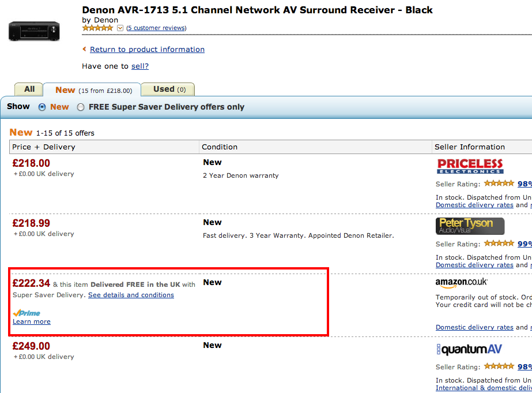Enable FREE Super Saver Delivery offers only

pos(81,107)
